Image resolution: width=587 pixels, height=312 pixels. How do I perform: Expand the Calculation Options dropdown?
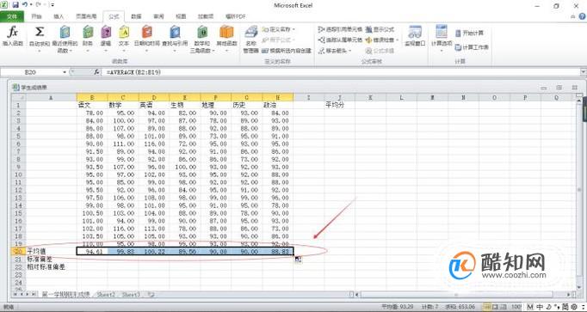pos(442,36)
